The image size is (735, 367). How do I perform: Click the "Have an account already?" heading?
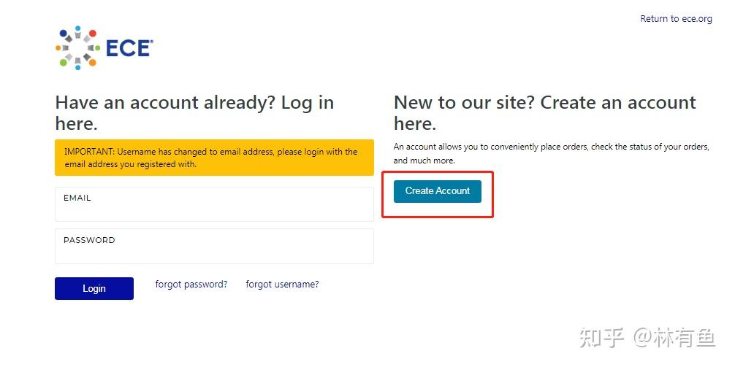point(194,112)
